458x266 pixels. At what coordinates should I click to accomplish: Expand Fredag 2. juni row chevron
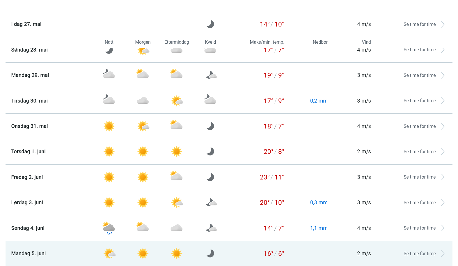(x=443, y=177)
